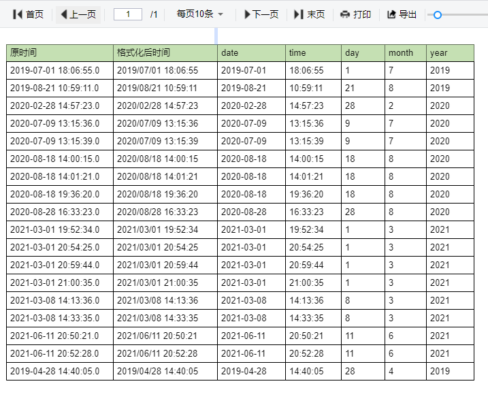488x405 pixels.
Task: Select the date column header
Action: (x=251, y=53)
